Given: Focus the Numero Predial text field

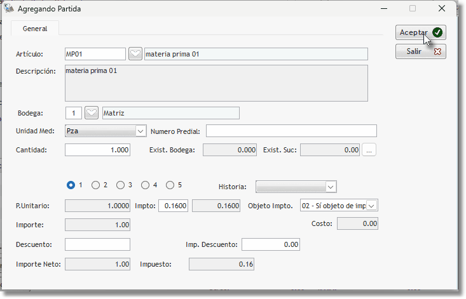Looking at the screenshot, I should click(291, 131).
